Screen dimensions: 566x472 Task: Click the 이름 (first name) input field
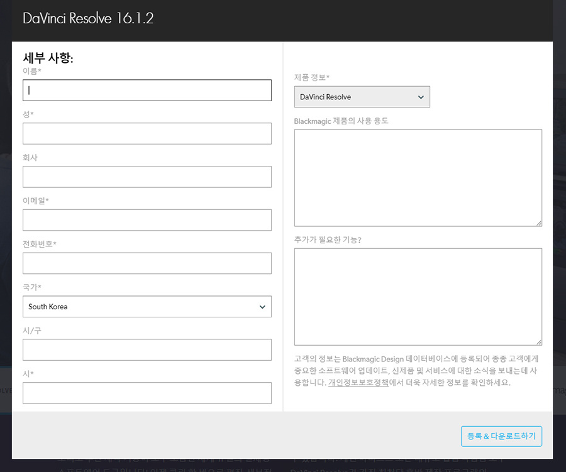pos(147,91)
